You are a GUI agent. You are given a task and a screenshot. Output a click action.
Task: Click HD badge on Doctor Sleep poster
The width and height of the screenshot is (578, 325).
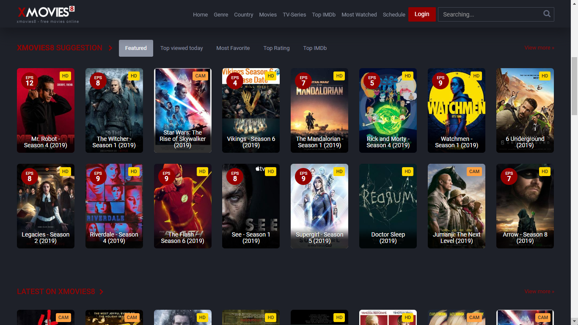coord(407,172)
